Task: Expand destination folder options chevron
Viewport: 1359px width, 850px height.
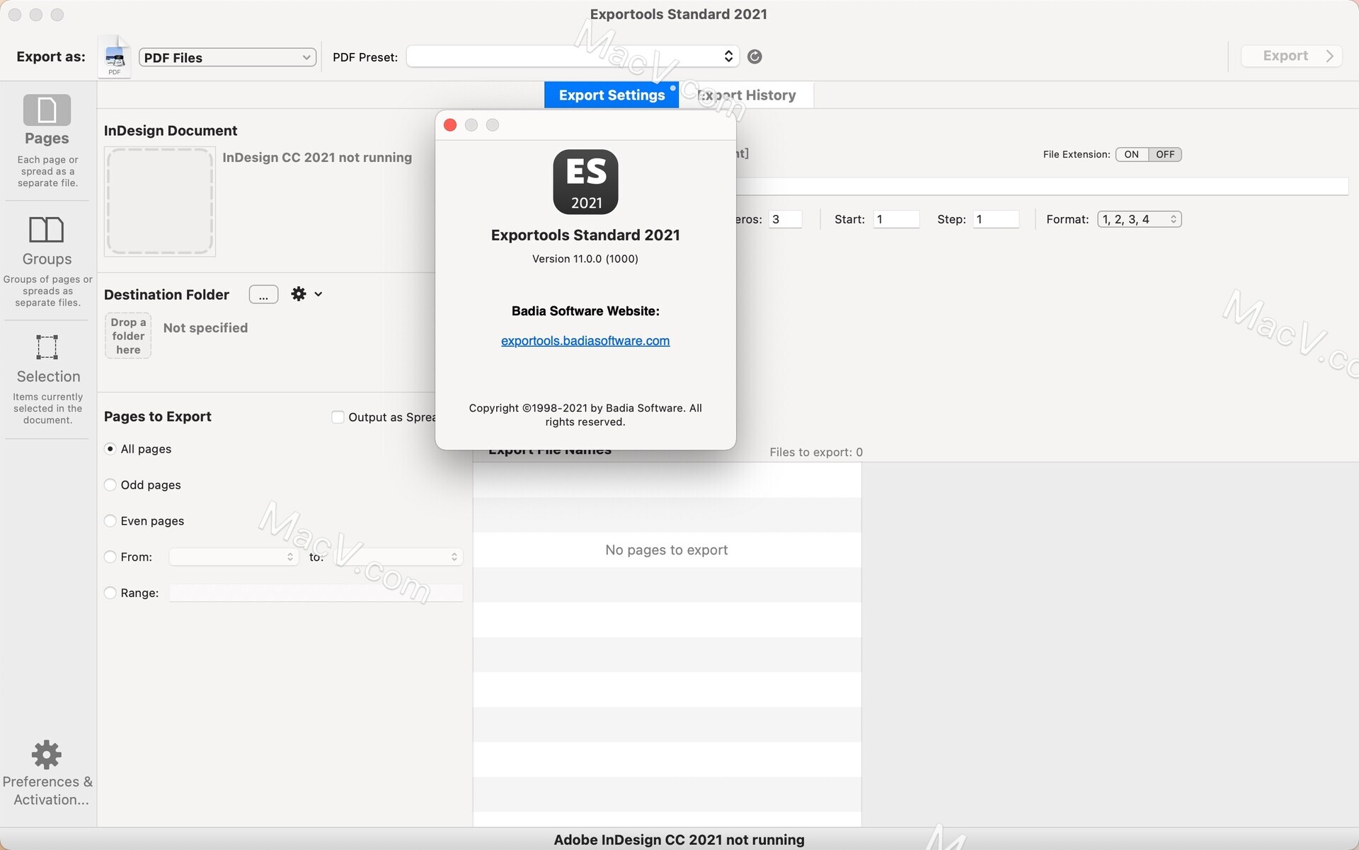Action: [319, 294]
